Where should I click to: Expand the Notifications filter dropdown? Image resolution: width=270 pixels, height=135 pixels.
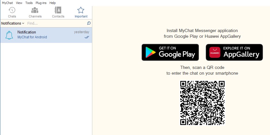click(13, 23)
